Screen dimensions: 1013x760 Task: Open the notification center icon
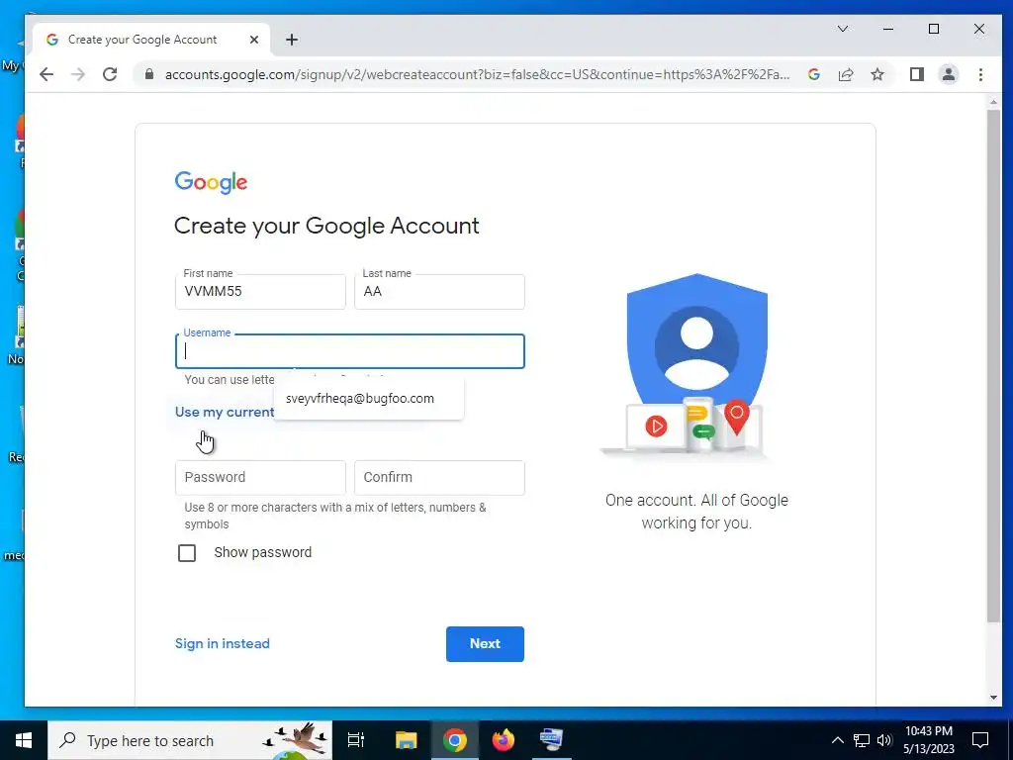[980, 740]
